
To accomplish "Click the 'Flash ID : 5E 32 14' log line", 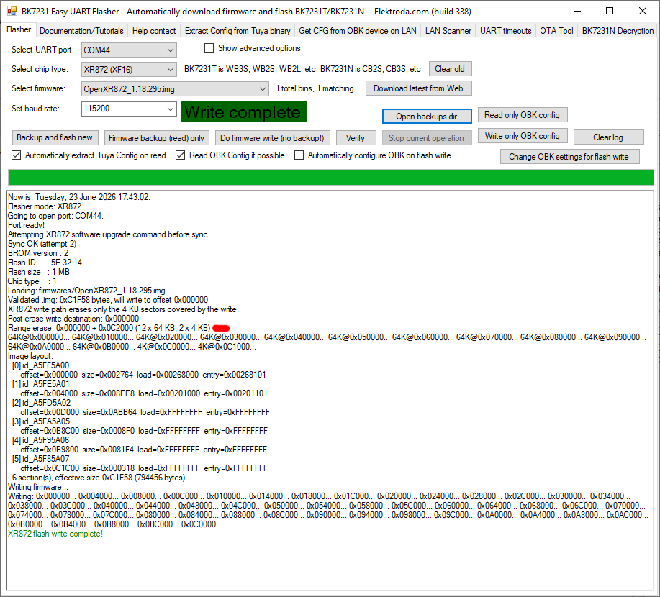I will pyautogui.click(x=45, y=263).
